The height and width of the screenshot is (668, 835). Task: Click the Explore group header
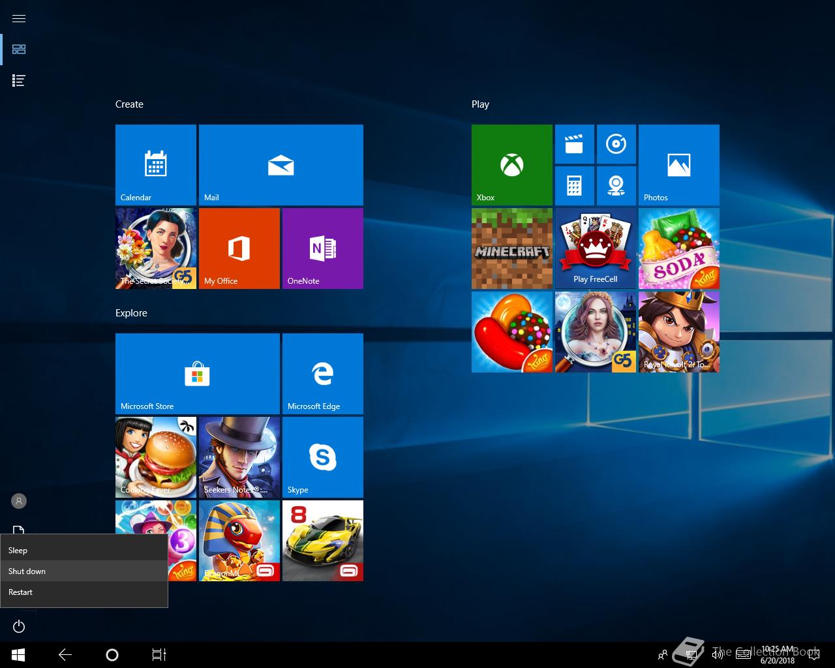[131, 313]
